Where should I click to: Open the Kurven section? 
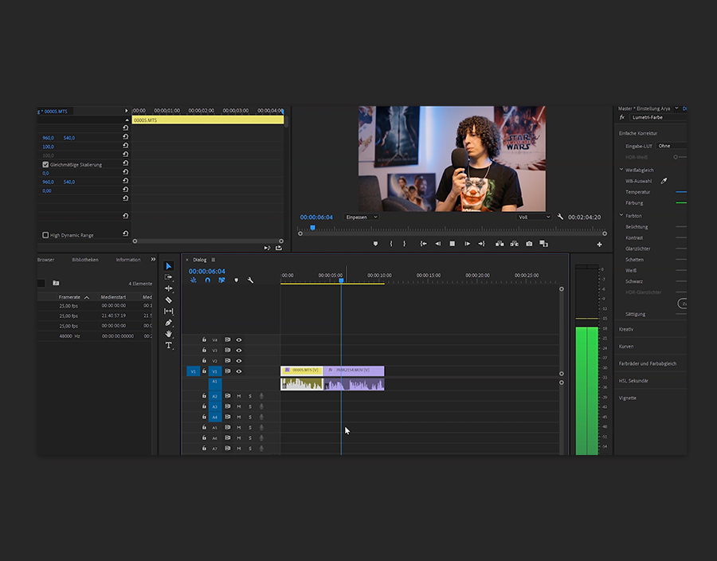(x=626, y=347)
